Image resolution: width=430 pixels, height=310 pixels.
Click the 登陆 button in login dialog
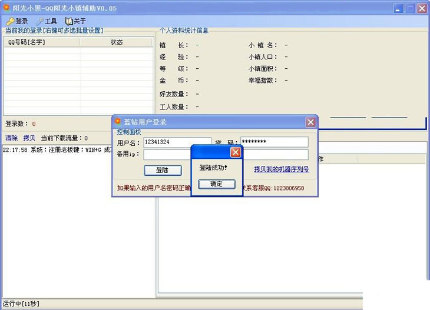163,170
